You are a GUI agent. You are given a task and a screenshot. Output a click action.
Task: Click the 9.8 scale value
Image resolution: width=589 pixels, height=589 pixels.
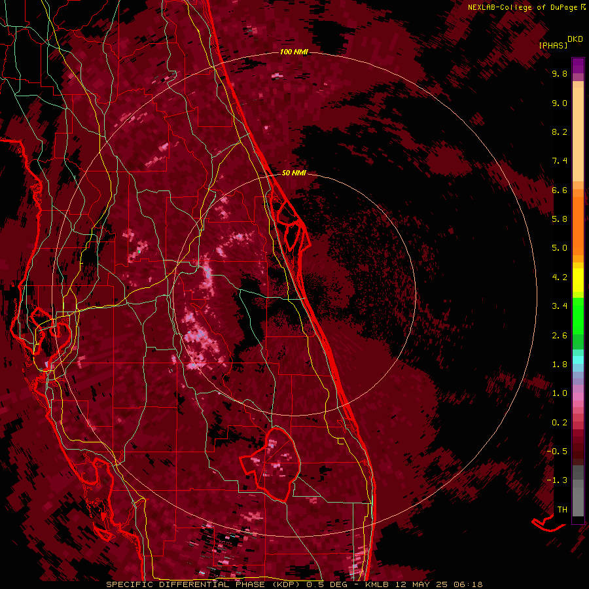[x=560, y=73]
